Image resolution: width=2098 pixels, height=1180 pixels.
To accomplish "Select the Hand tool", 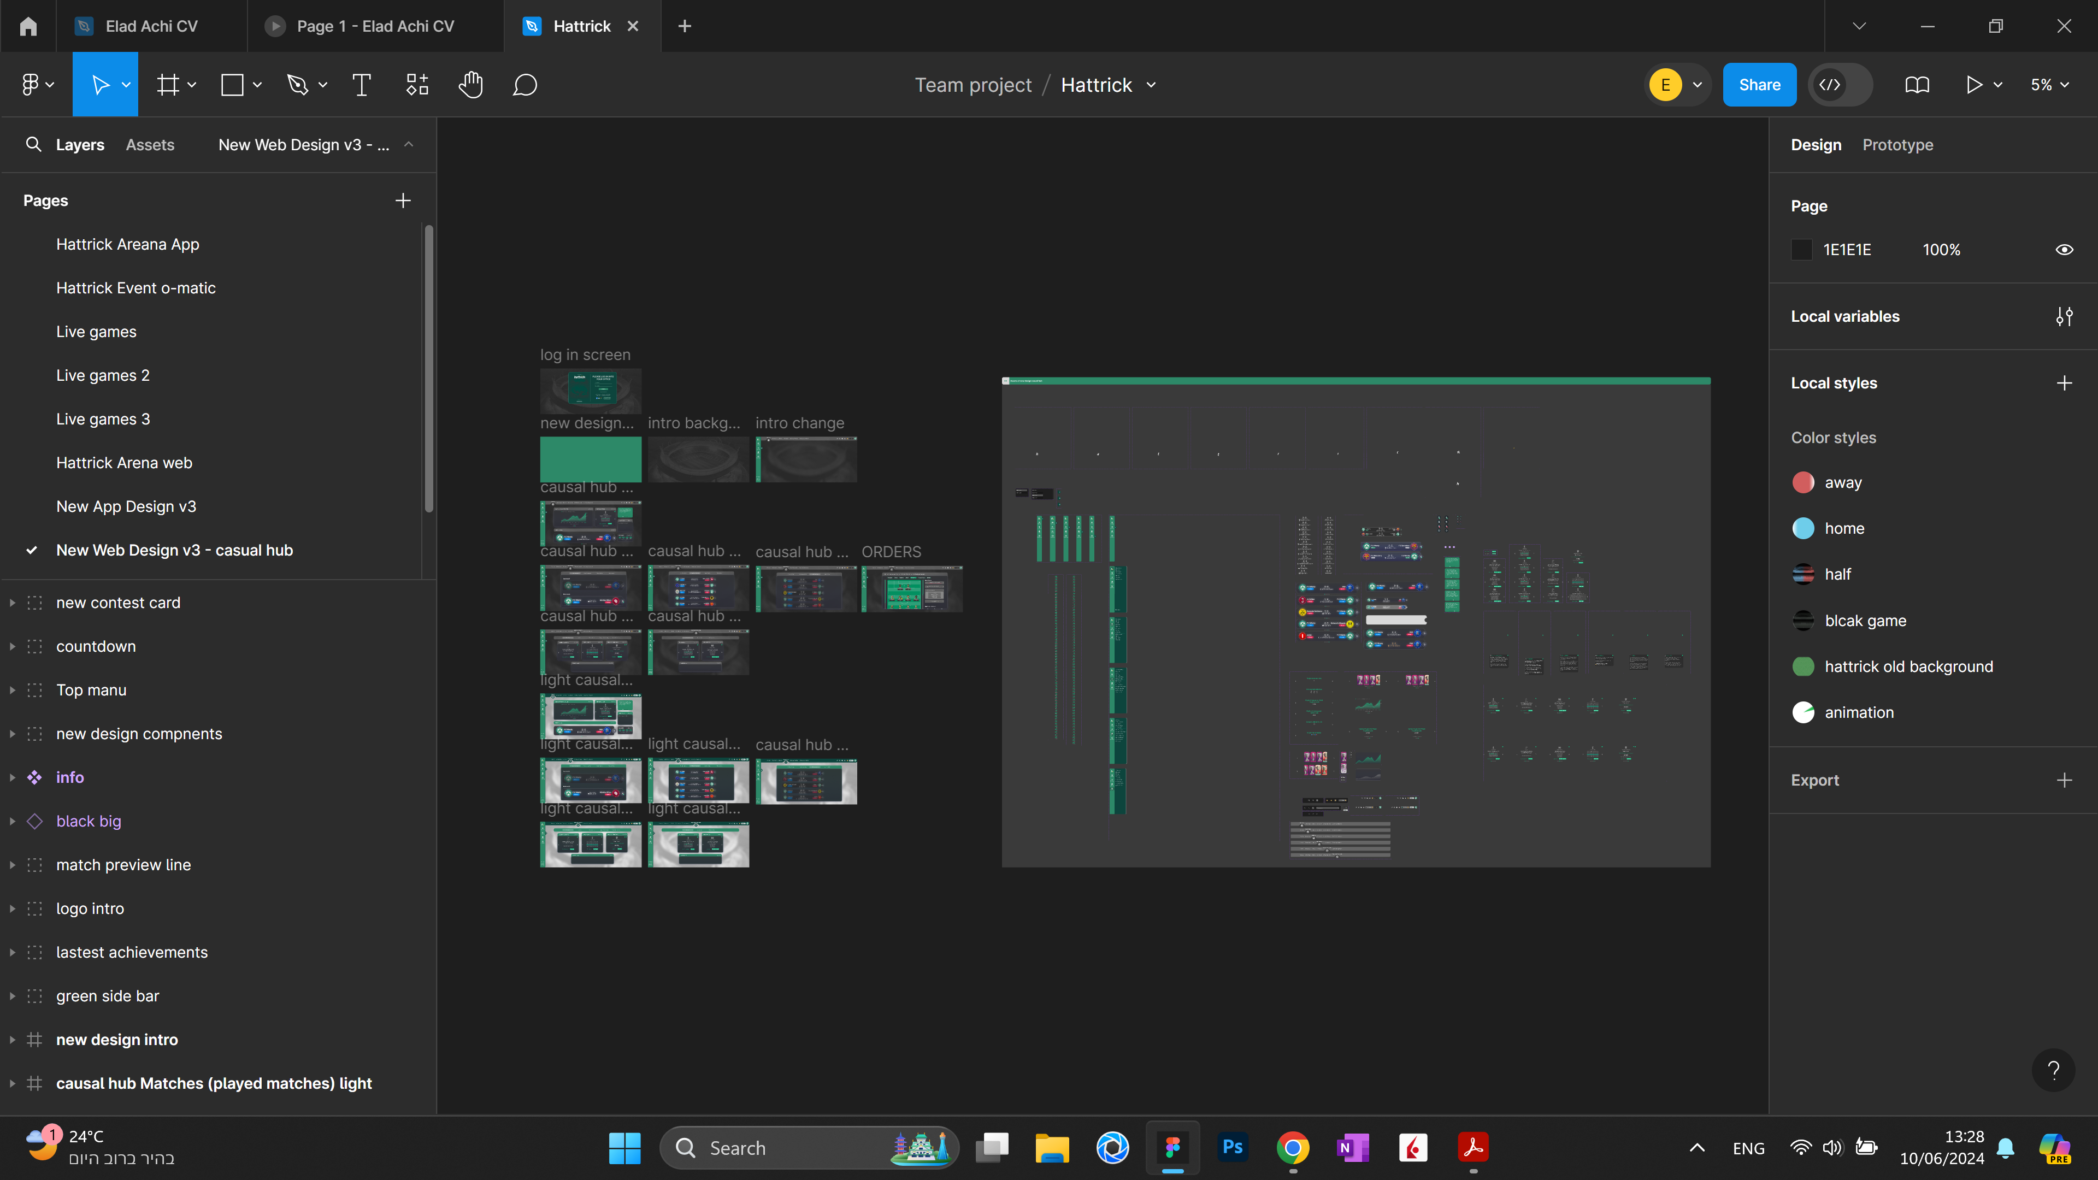I will tap(471, 85).
